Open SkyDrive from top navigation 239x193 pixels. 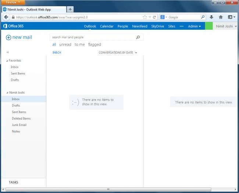click(x=158, y=26)
